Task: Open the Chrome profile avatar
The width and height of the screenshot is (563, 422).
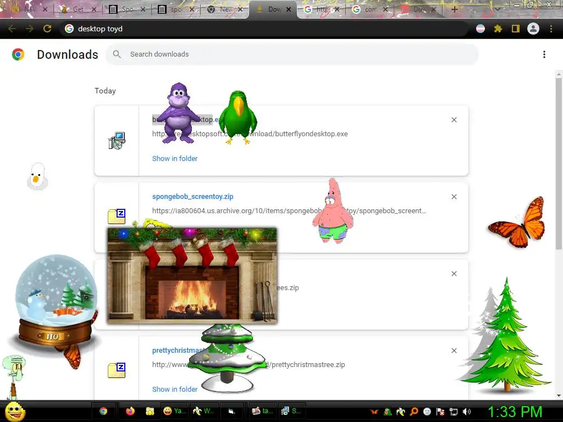Action: click(x=533, y=29)
